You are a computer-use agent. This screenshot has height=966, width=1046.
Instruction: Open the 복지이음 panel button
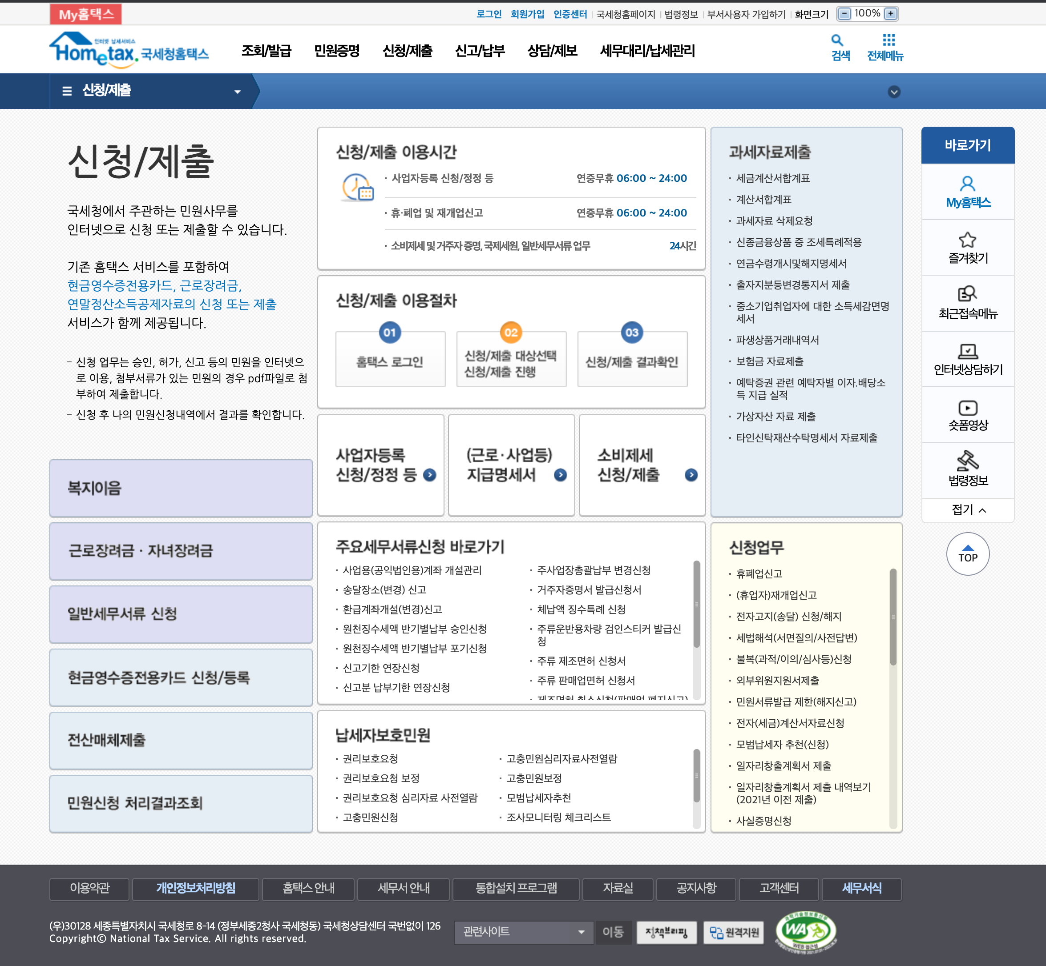tap(181, 488)
